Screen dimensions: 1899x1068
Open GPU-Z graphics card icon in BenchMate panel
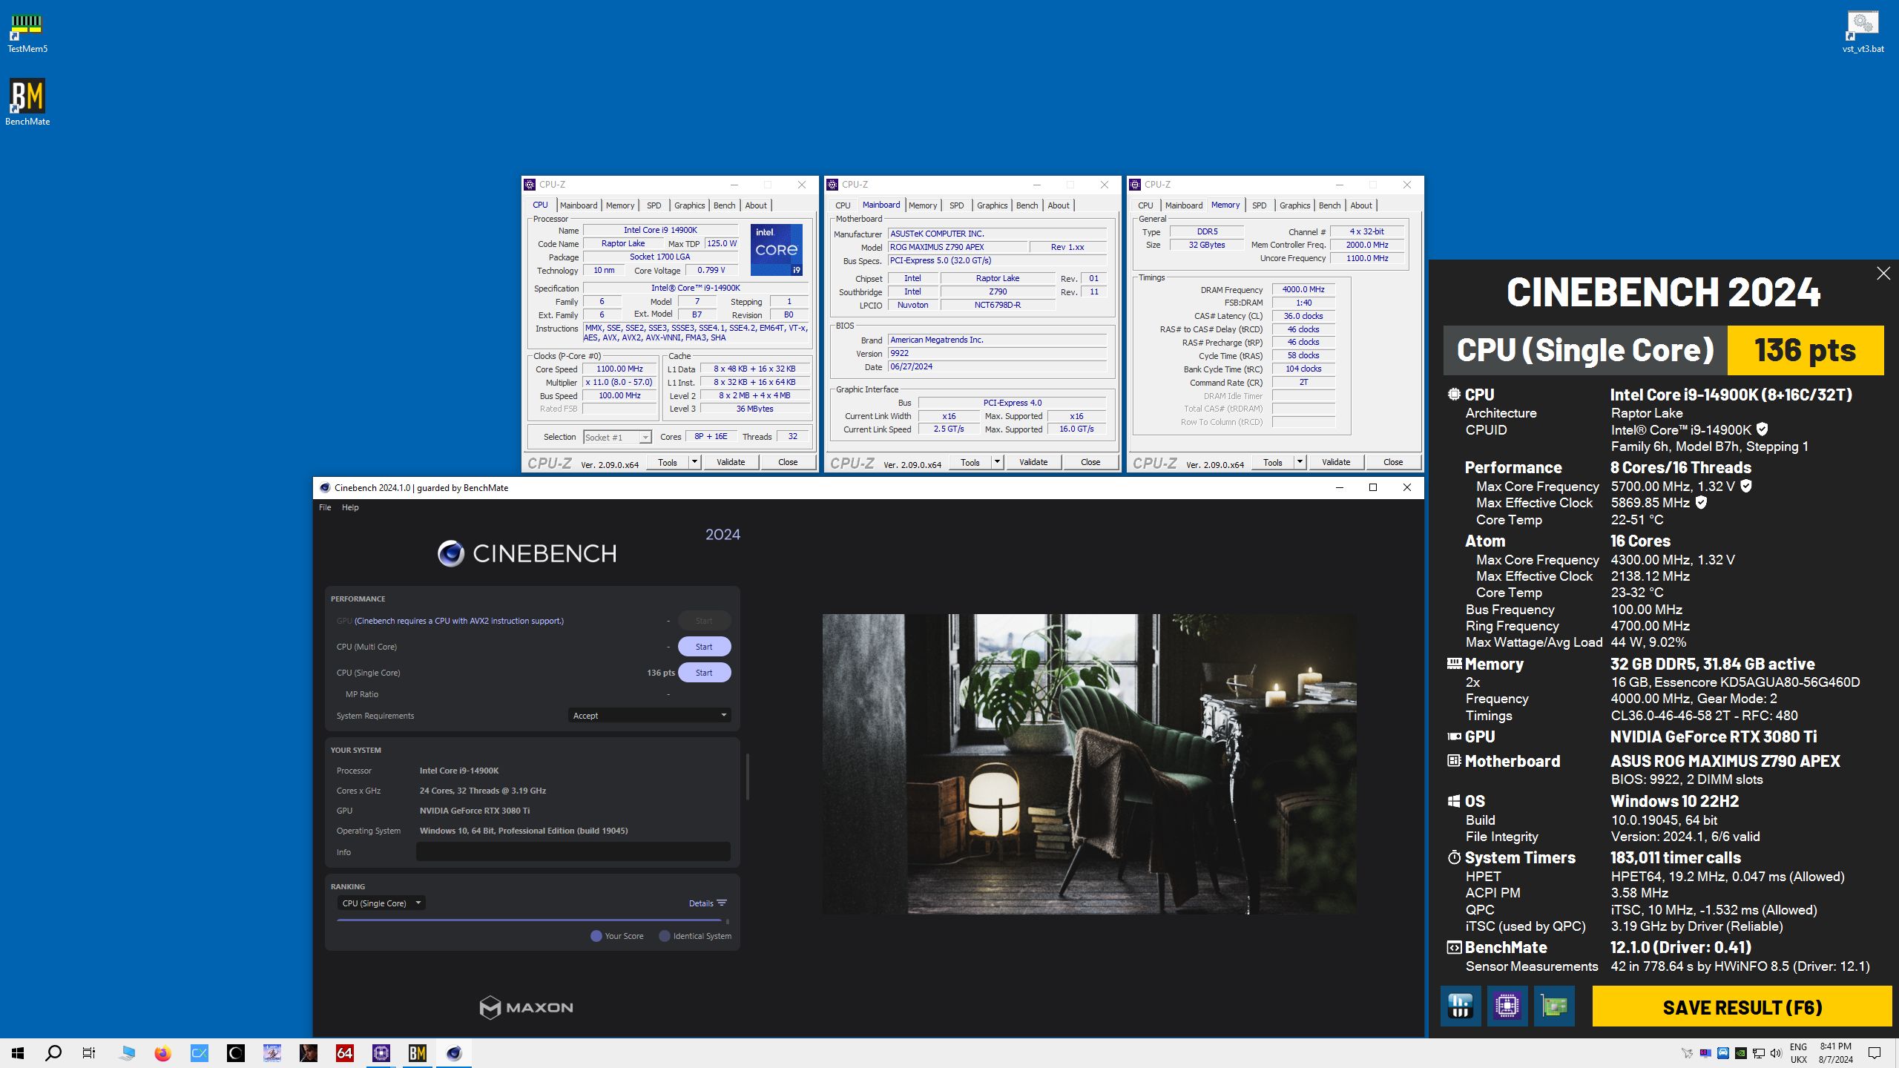click(x=1554, y=1006)
